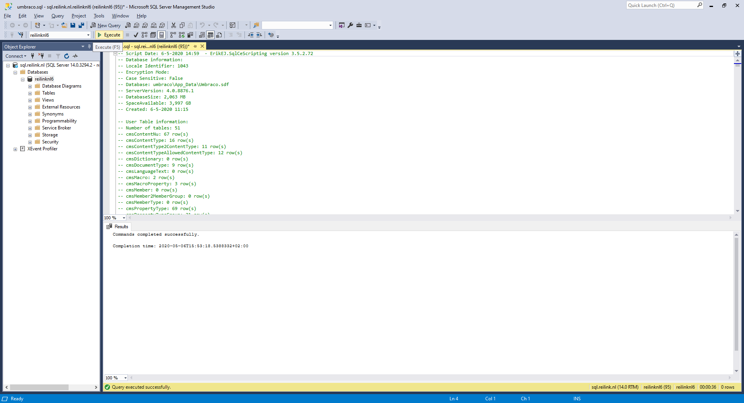Viewport: 744px width, 403px height.
Task: Open the Query Options icon
Action: point(153,35)
